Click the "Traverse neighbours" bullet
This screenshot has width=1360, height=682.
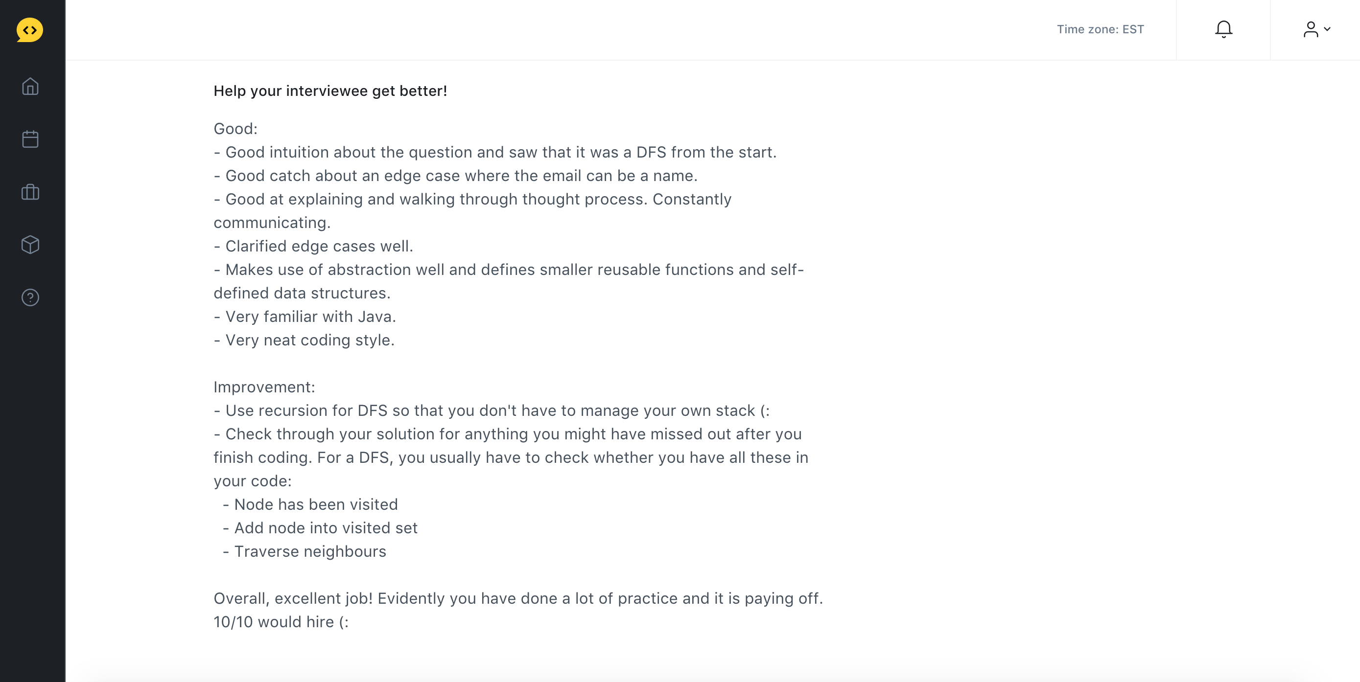click(304, 552)
